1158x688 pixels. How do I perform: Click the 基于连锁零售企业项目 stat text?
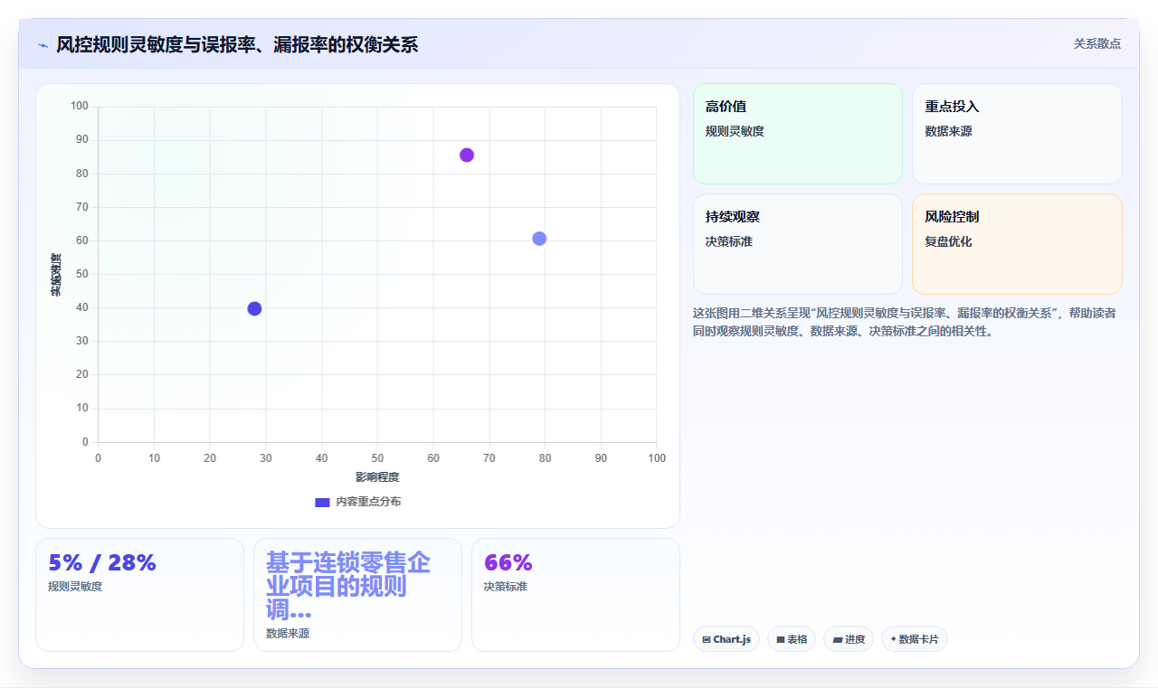[x=348, y=586]
